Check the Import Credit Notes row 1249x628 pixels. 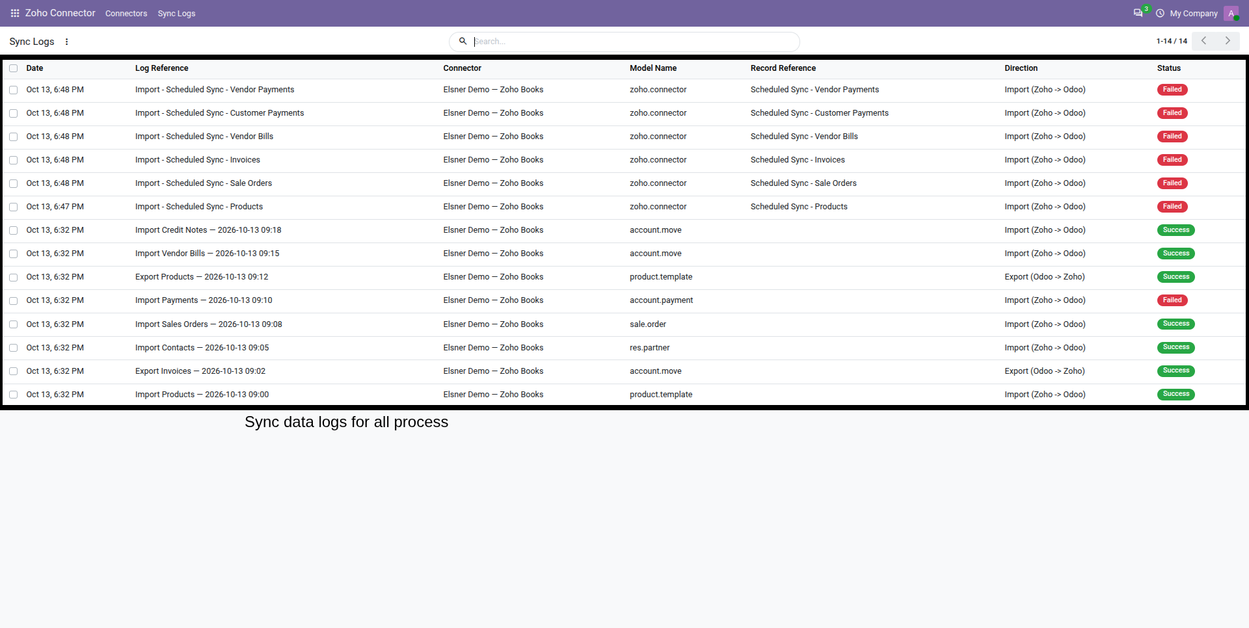pyautogui.click(x=13, y=231)
